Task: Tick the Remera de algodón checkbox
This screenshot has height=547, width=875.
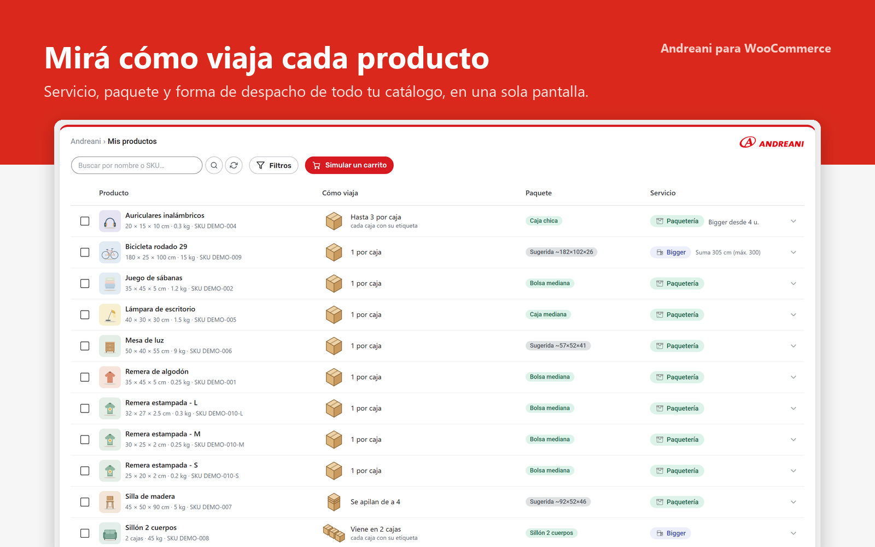Action: pos(85,377)
